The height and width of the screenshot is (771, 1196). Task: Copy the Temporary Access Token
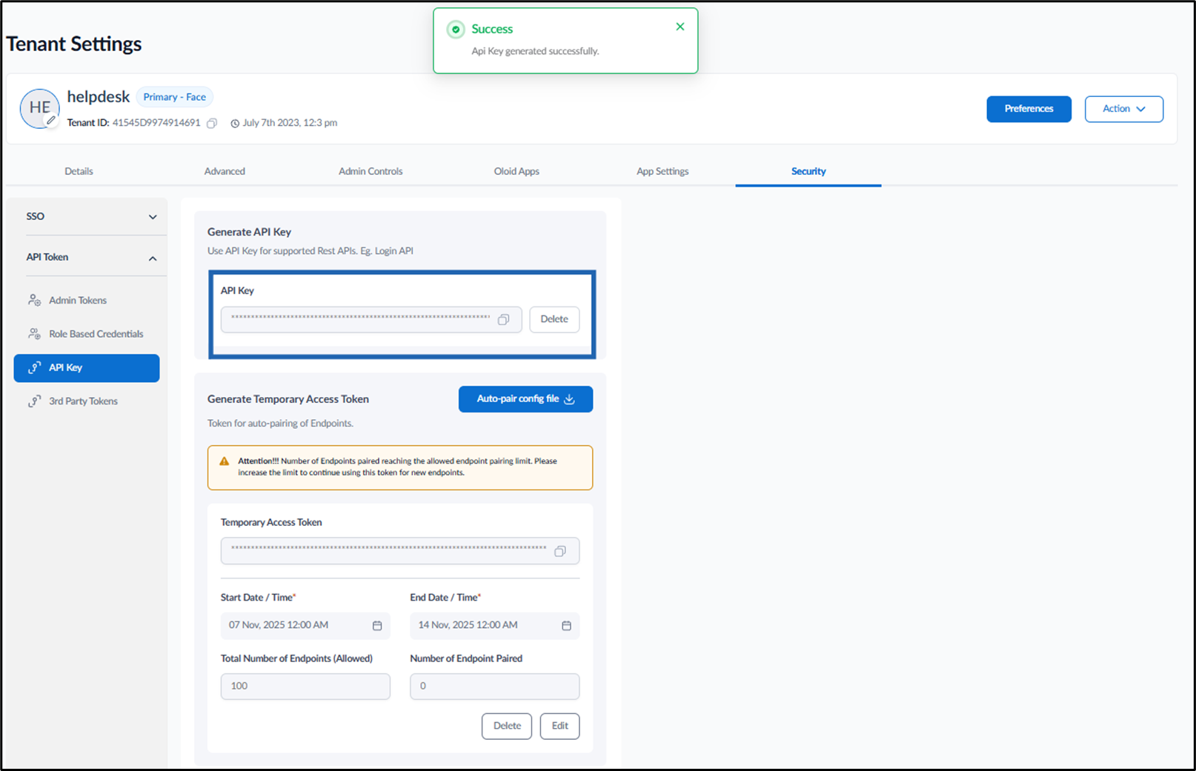point(560,551)
